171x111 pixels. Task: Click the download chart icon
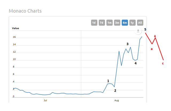(138, 31)
